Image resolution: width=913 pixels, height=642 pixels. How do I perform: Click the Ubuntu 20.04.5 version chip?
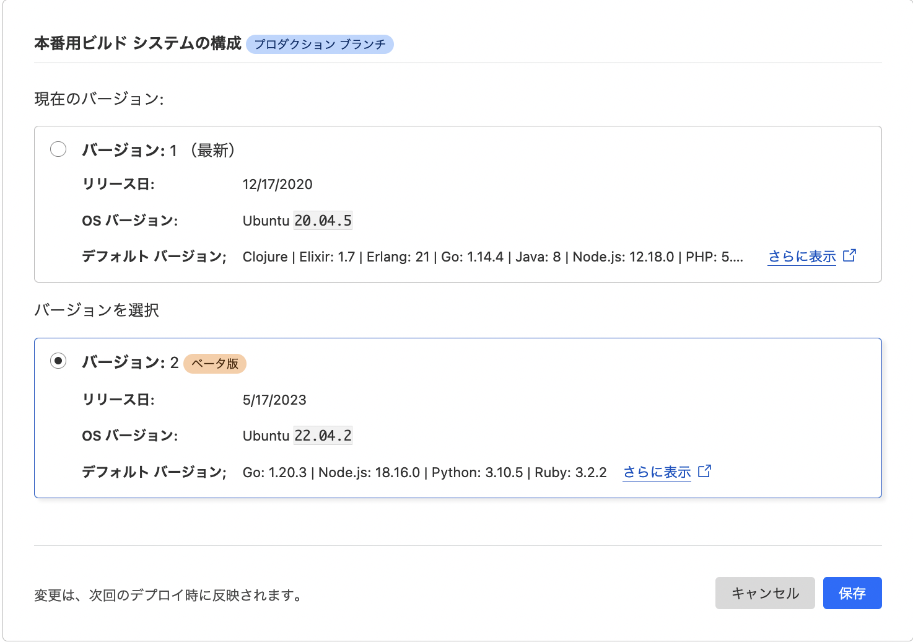pyautogui.click(x=323, y=220)
